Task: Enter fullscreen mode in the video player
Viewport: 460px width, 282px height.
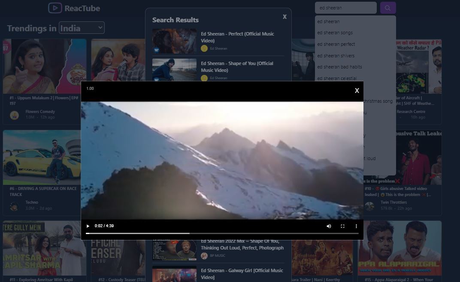Action: (342, 226)
